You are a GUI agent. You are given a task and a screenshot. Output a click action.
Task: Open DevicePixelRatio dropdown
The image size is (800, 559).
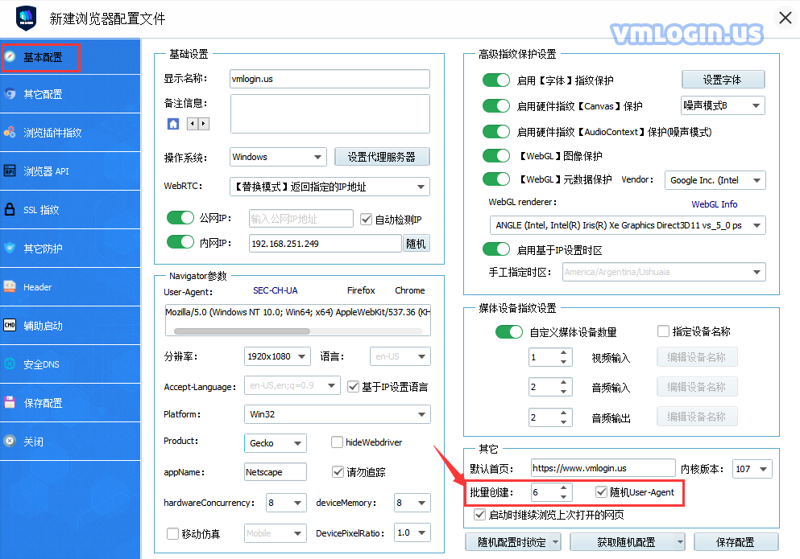(x=412, y=532)
